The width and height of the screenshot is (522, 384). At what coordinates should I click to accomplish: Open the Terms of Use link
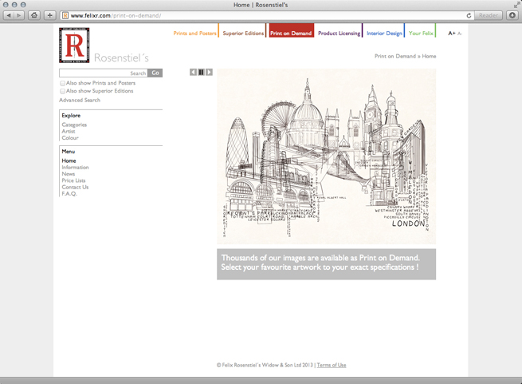coord(332,365)
